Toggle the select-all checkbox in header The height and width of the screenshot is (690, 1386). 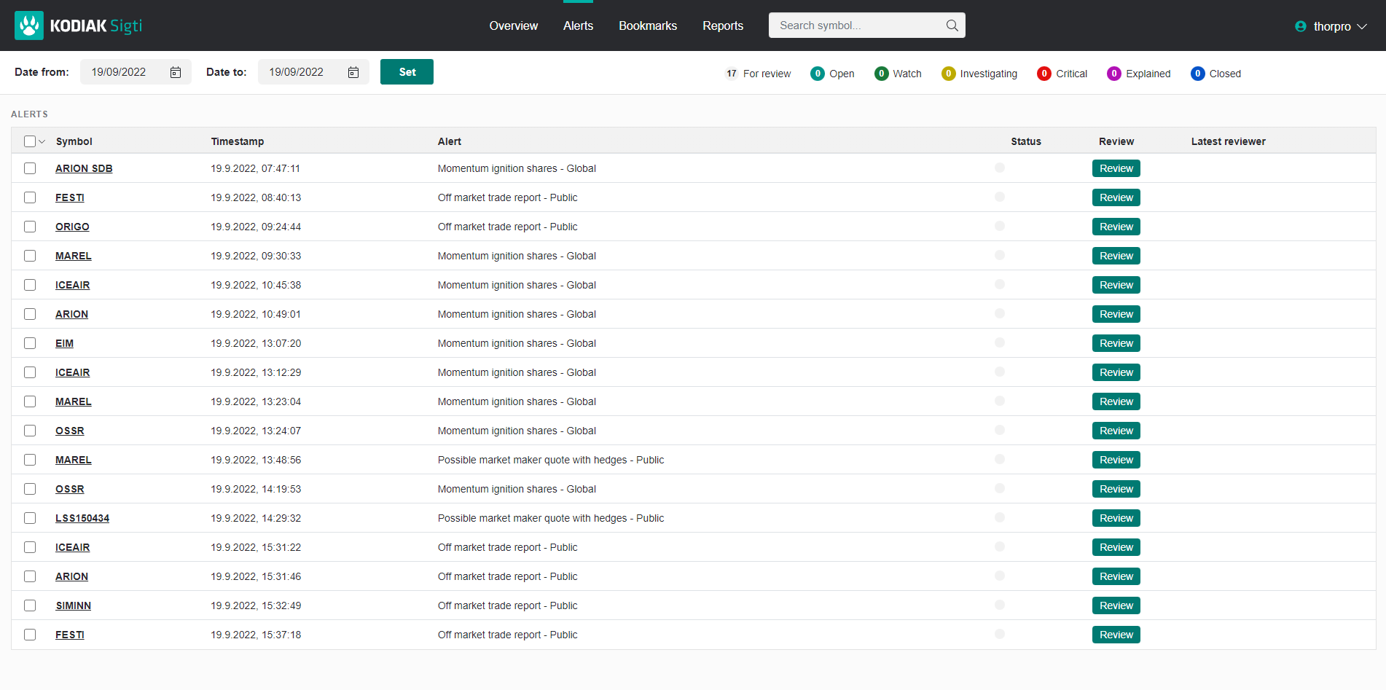(x=30, y=141)
